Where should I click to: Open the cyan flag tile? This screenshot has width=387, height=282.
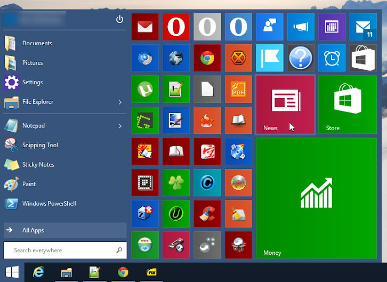pos(270,58)
